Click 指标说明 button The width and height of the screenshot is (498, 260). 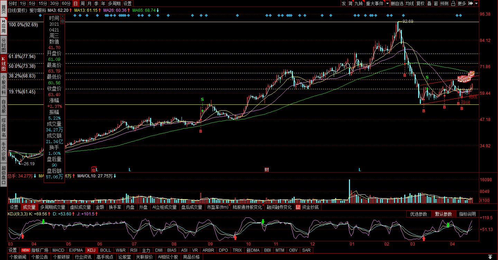click(468, 214)
